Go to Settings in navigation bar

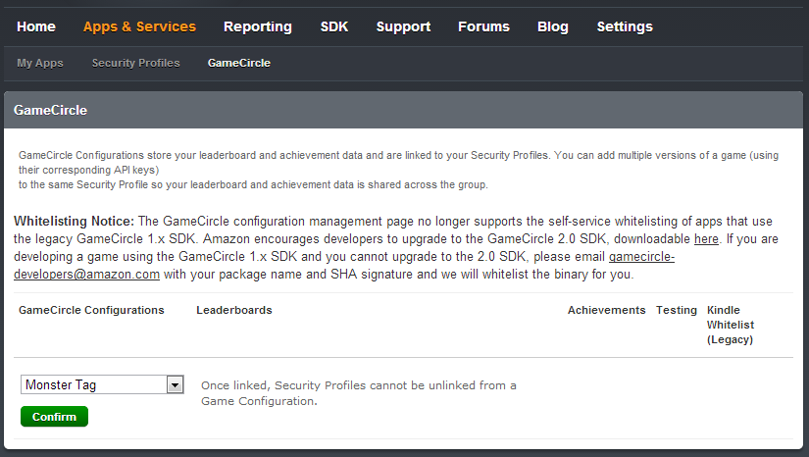tap(625, 26)
